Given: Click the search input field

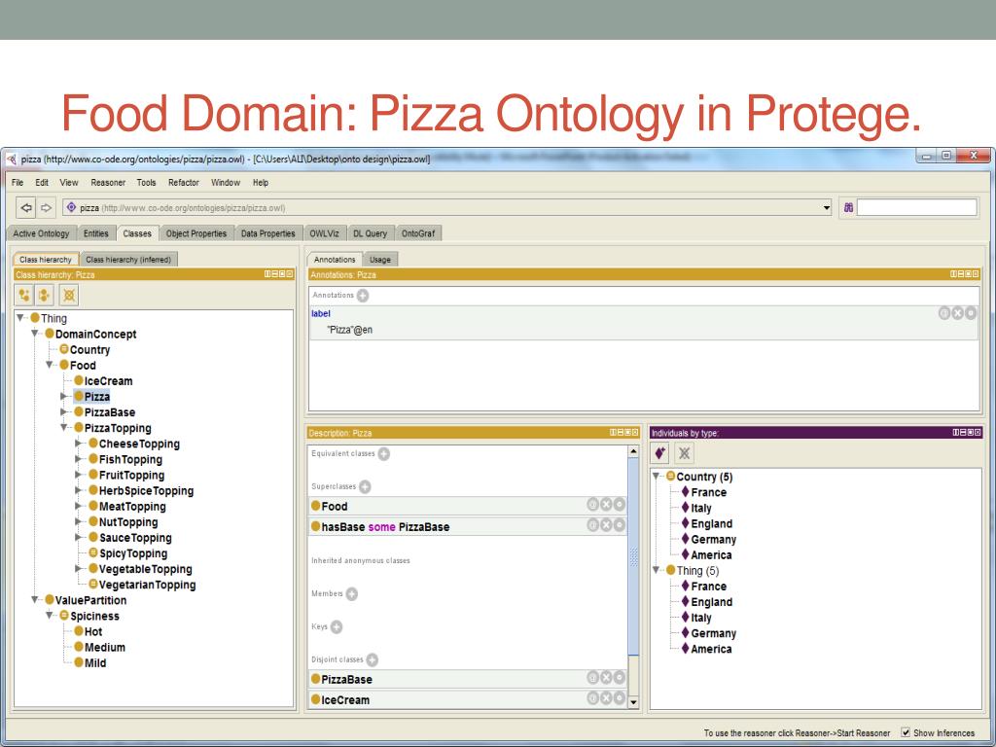Looking at the screenshot, I should (916, 207).
